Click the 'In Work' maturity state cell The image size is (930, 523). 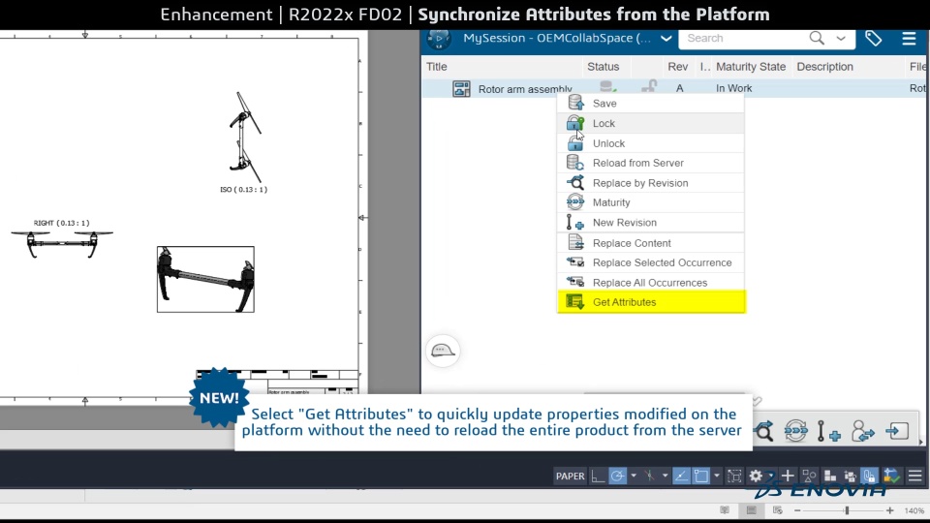(x=733, y=88)
